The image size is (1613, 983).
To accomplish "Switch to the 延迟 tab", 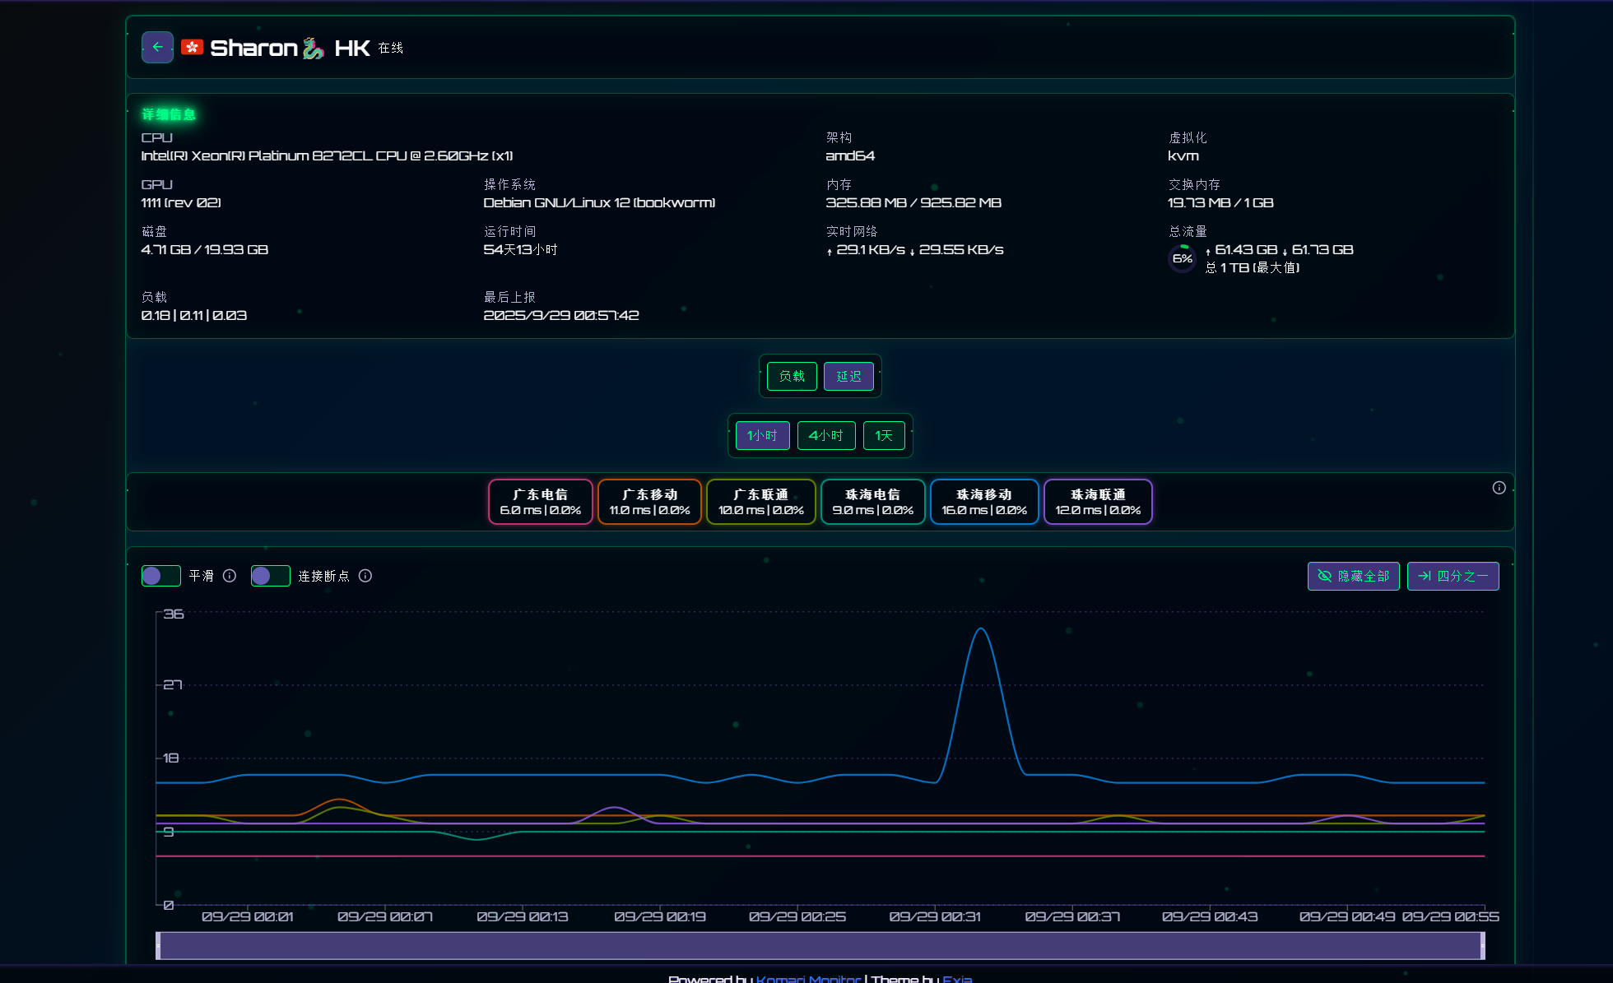I will pyautogui.click(x=848, y=376).
